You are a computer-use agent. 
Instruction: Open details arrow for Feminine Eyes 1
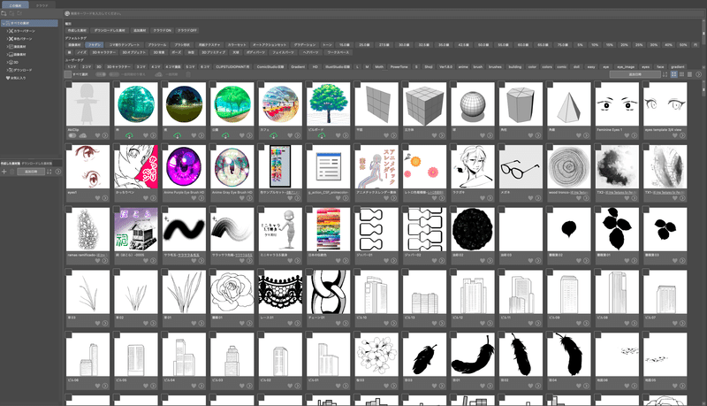tap(635, 135)
